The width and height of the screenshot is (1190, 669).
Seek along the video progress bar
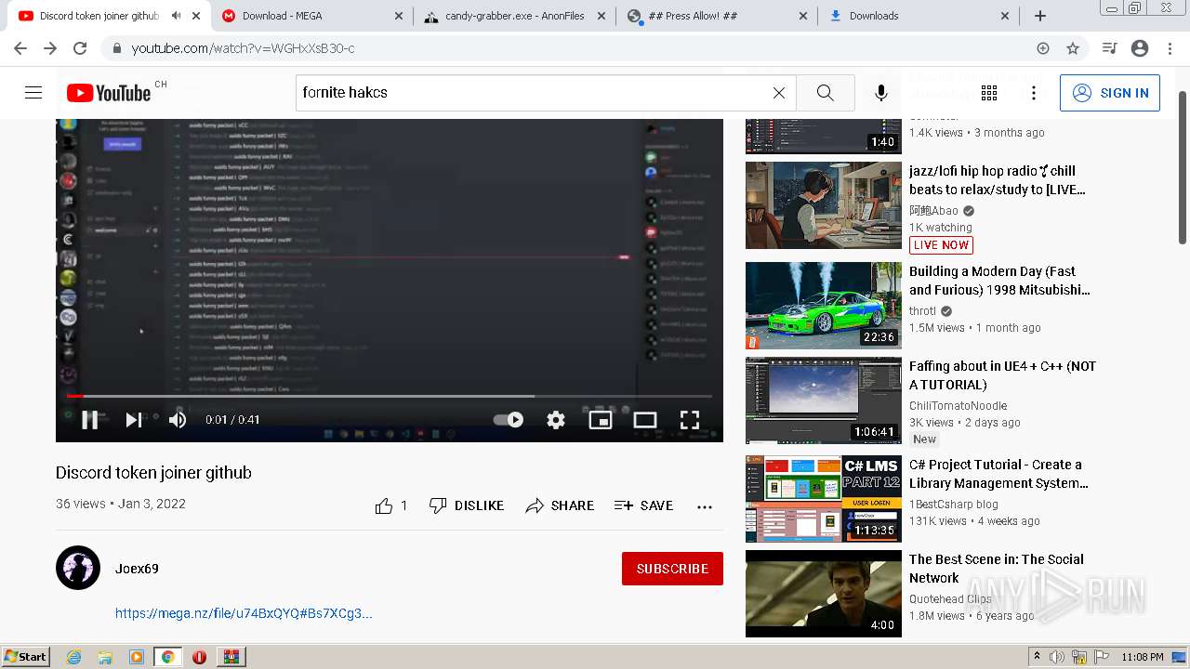coord(390,396)
